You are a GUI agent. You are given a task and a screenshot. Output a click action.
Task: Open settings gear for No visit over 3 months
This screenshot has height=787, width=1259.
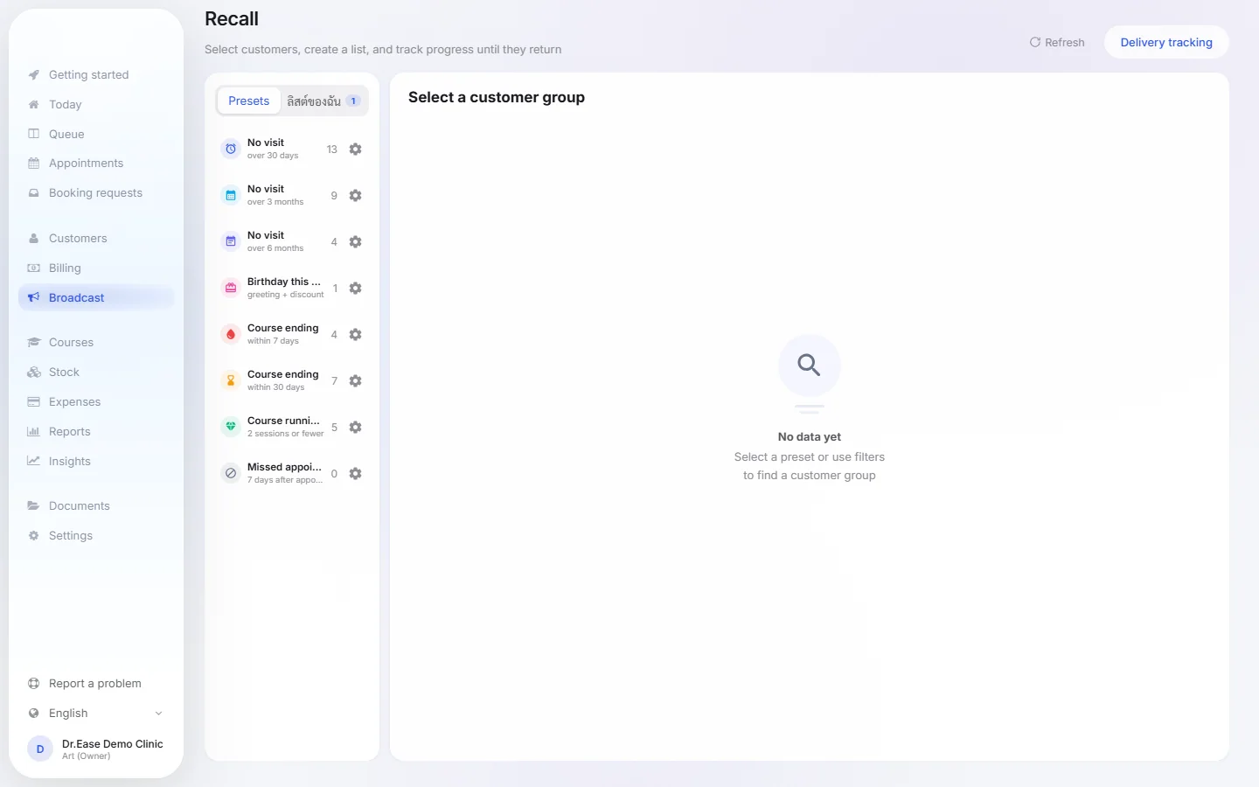pyautogui.click(x=355, y=196)
